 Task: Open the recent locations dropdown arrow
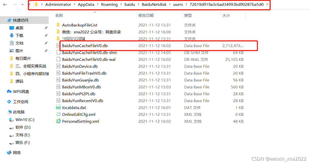pos(22,5)
